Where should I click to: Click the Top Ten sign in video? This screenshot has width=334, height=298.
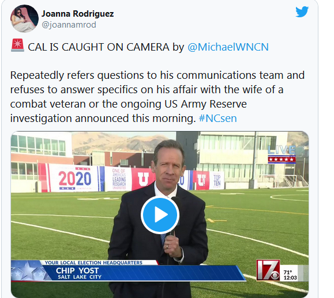(x=217, y=180)
